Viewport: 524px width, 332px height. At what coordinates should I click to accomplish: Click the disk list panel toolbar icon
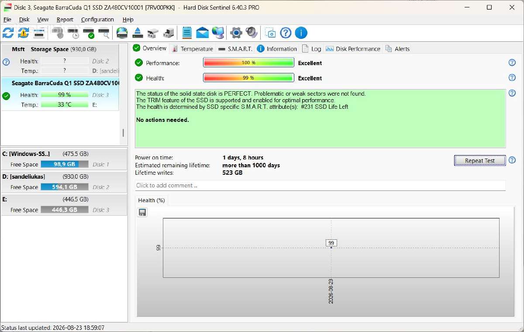[x=39, y=33]
